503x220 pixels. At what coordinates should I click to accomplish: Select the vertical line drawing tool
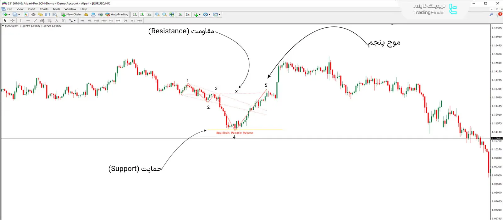point(21,20)
